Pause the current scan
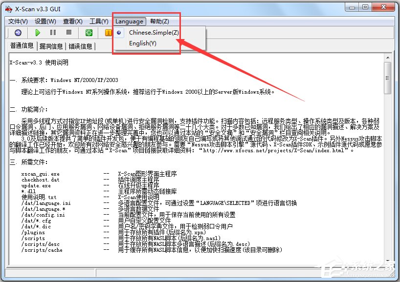This screenshot has width=400, height=282. click(54, 33)
